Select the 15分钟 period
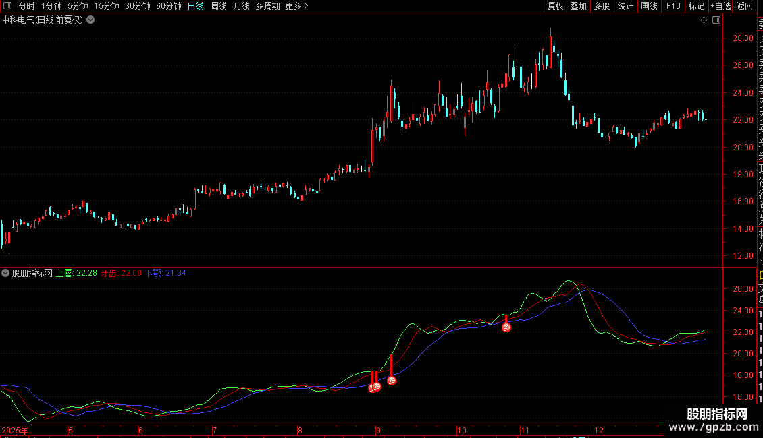The width and height of the screenshot is (763, 438). tap(107, 6)
